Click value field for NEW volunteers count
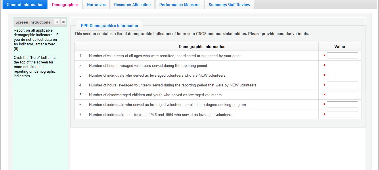379x170 pixels. tap(342, 75)
